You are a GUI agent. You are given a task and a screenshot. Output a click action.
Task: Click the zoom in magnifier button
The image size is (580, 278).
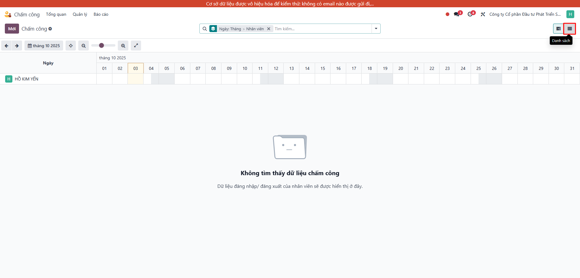point(123,46)
